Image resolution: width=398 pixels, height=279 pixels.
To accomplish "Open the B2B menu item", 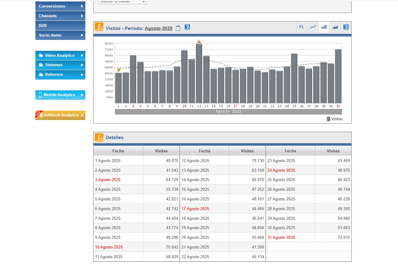I will click(x=60, y=25).
